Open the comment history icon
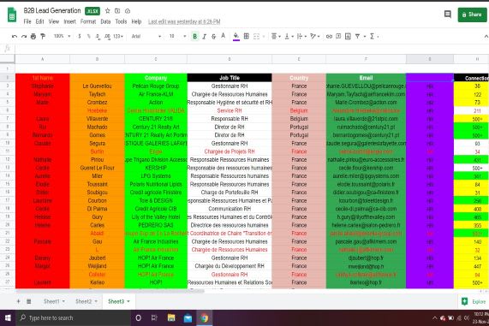This screenshot has height=326, width=489. click(448, 14)
